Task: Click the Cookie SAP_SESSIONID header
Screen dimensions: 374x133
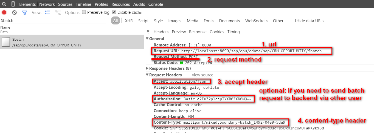Action: click(239, 128)
